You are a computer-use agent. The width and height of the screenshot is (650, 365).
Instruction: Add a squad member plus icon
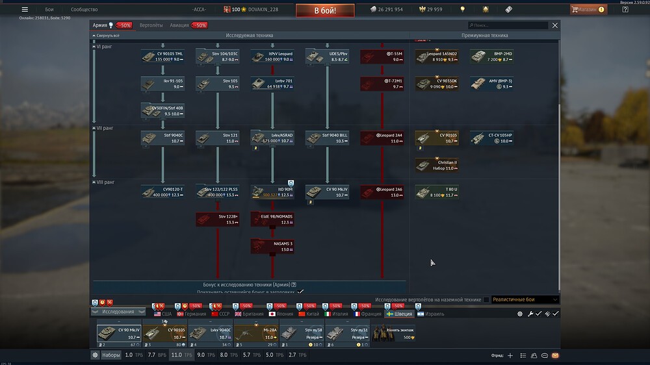(510, 355)
